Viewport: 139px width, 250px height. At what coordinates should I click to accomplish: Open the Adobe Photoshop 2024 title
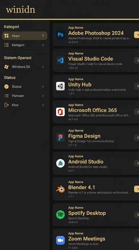tap(96, 33)
